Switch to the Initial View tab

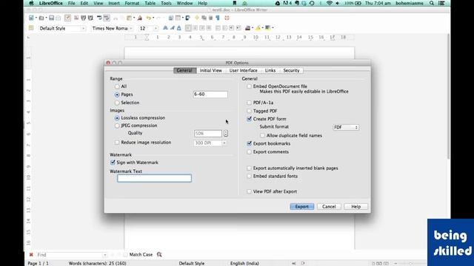point(210,70)
